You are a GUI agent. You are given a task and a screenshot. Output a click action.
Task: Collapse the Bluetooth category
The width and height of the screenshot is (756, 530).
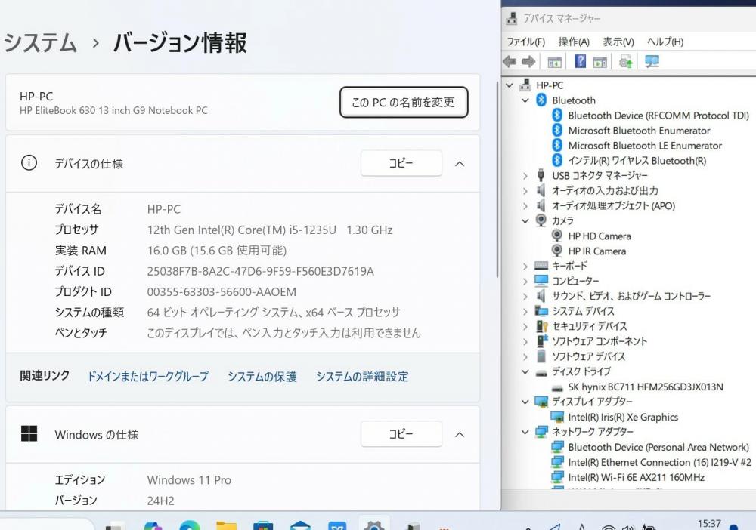click(525, 100)
